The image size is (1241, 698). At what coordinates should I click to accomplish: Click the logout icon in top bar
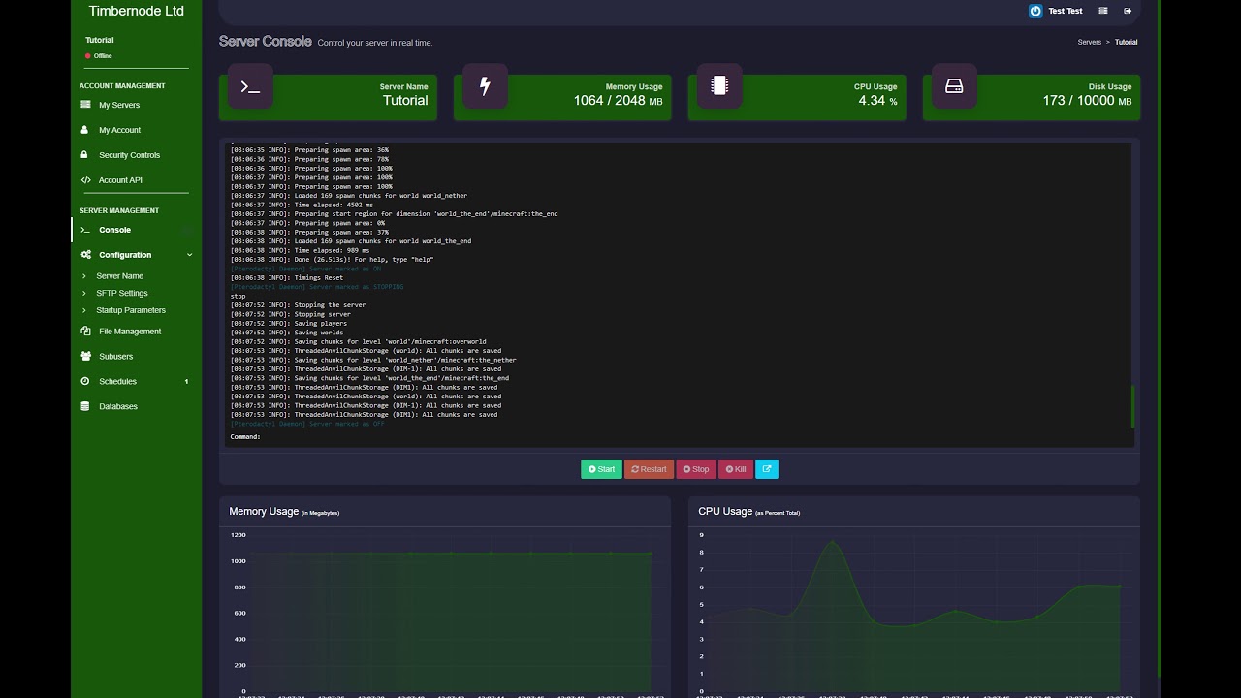[x=1128, y=11]
